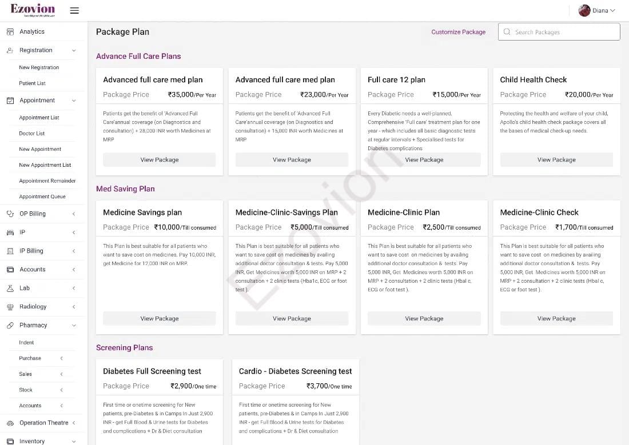Image resolution: width=629 pixels, height=445 pixels.
Task: Click the Lab flask icon
Action: pyautogui.click(x=10, y=288)
